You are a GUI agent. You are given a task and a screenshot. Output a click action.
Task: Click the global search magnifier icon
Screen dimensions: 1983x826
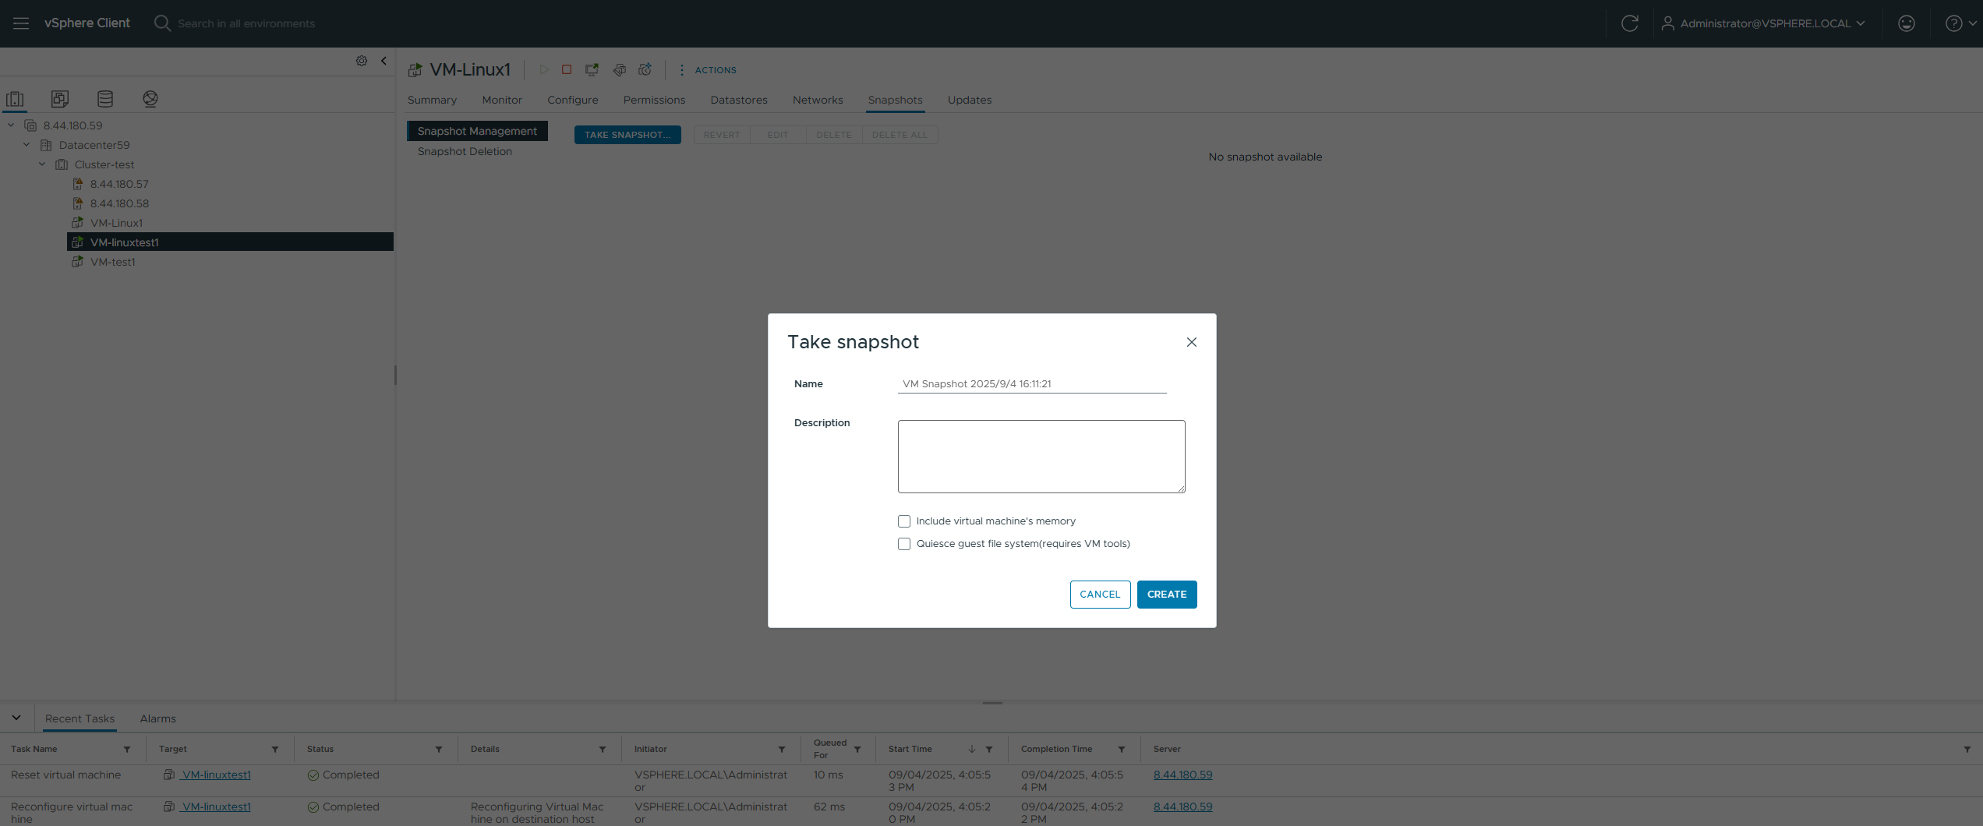(x=161, y=23)
